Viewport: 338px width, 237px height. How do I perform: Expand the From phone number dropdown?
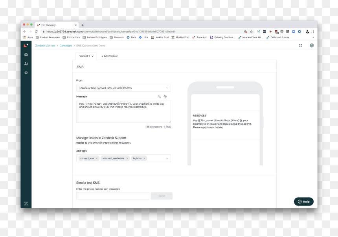coord(123,88)
